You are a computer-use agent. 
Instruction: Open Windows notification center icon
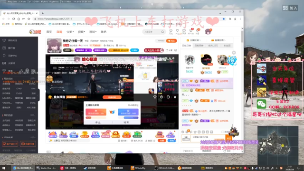coord(299,168)
